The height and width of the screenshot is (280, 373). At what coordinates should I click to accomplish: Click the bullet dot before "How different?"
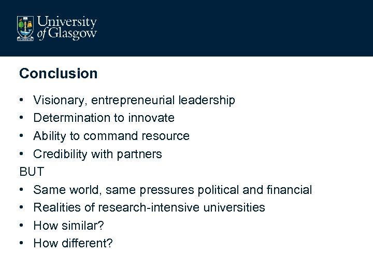22,243
